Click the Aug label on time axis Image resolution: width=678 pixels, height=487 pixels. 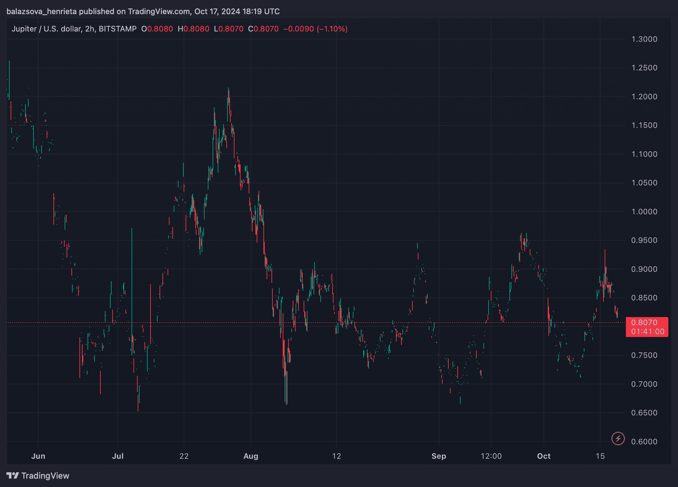251,456
